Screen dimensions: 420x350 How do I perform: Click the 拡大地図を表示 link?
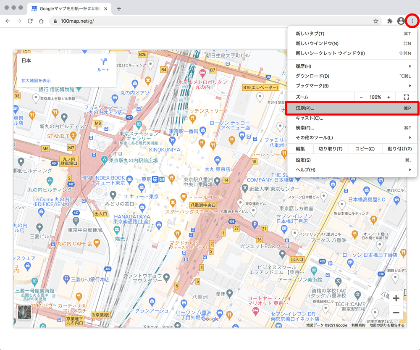point(36,80)
